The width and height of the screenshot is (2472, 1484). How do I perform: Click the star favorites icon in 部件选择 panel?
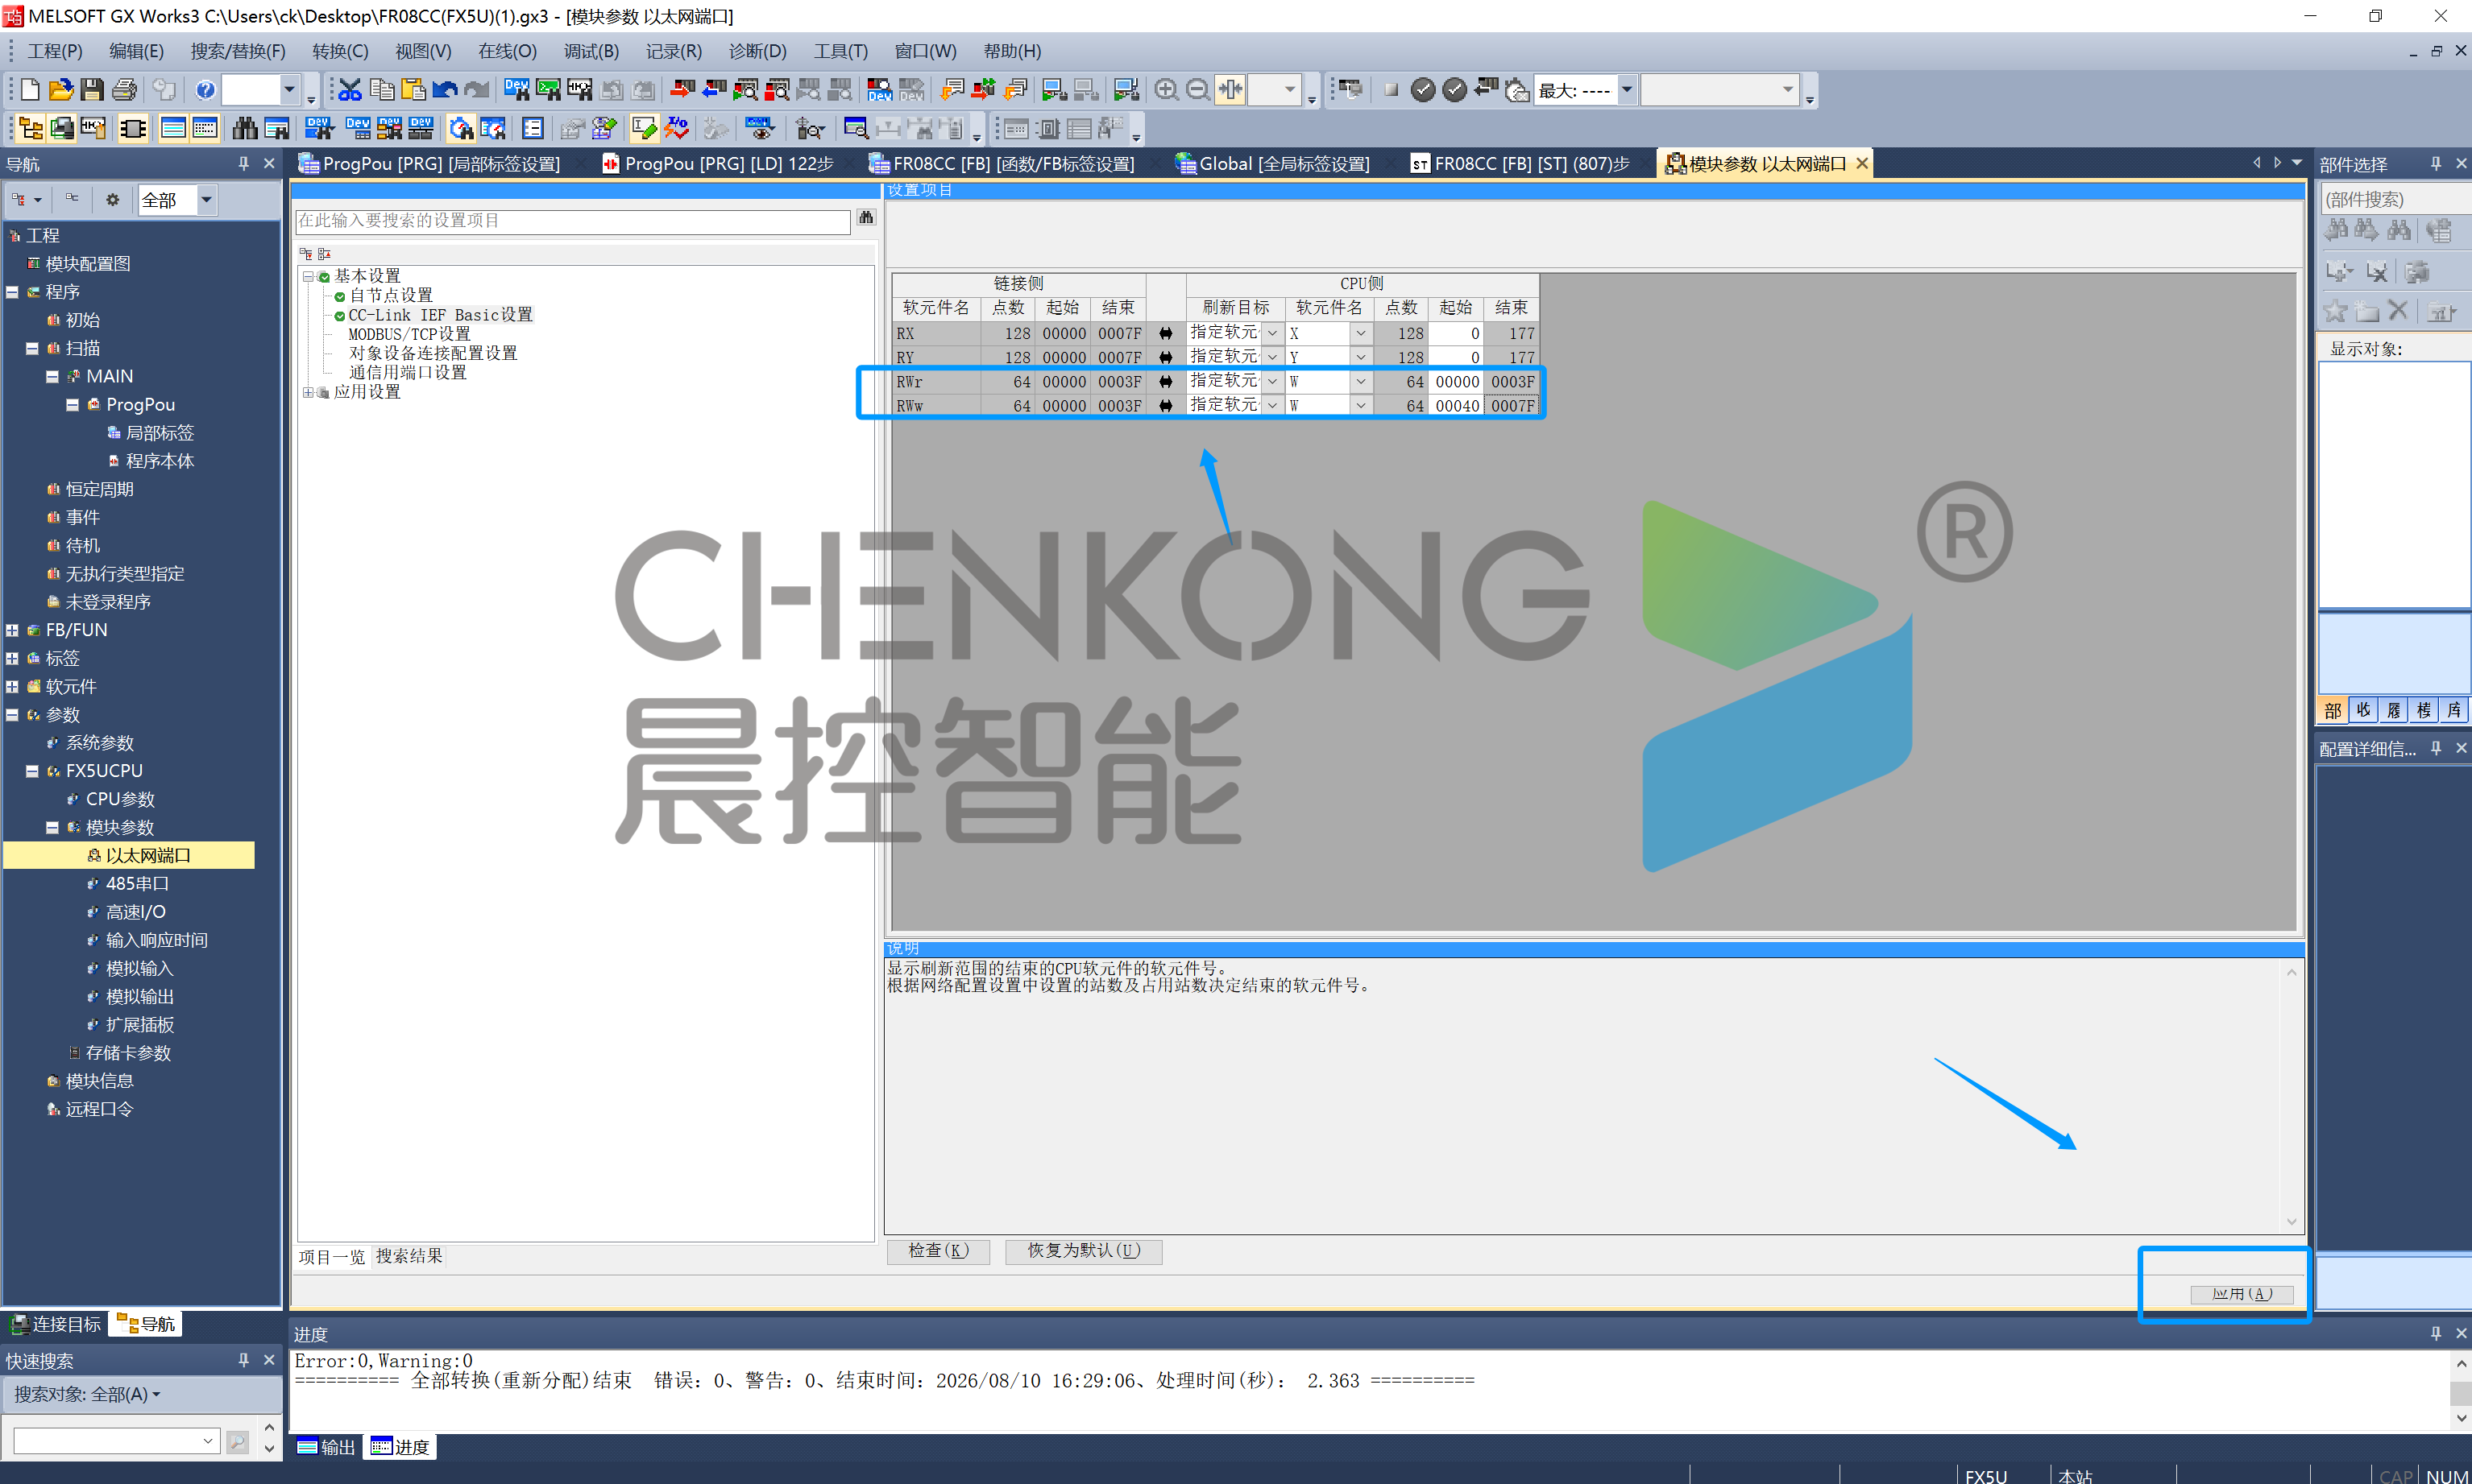point(2336,311)
